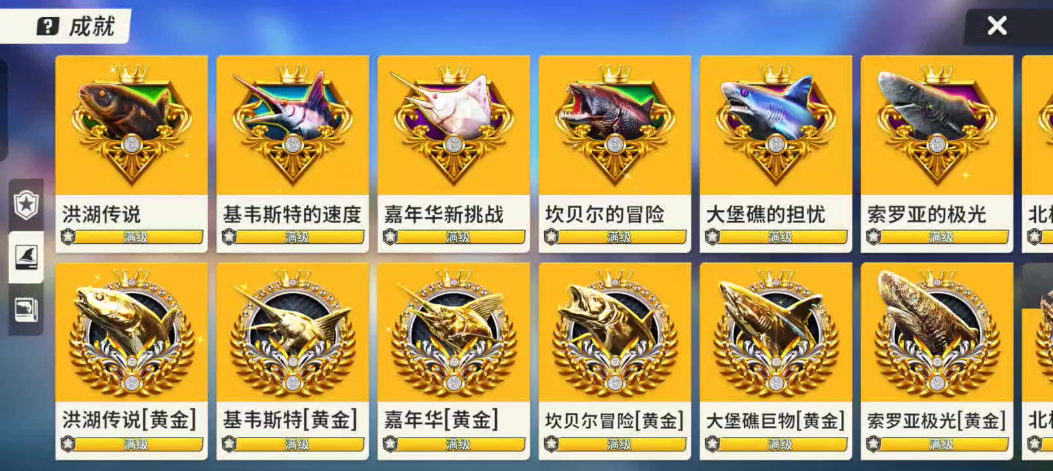Open the question mark help icon
Screen dimensions: 1053x471
click(47, 26)
